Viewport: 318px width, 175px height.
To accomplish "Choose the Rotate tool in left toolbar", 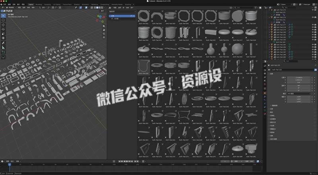I will pos(4,29).
